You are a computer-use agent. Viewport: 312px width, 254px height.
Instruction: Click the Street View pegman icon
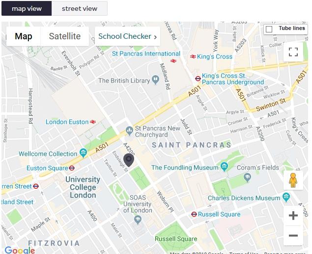tap(293, 180)
